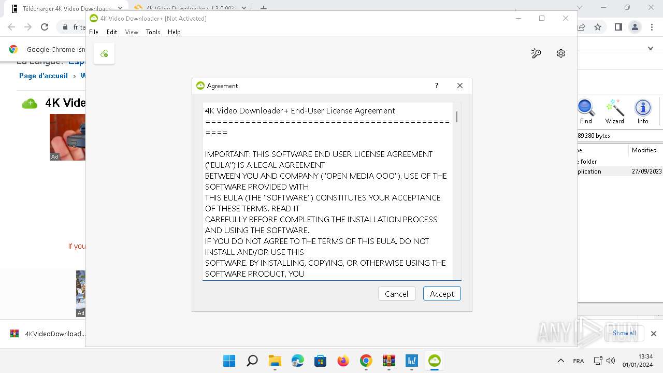The width and height of the screenshot is (663, 373).
Task: Select the row dated 27/09/2023 in WinRAR
Action: click(620, 171)
